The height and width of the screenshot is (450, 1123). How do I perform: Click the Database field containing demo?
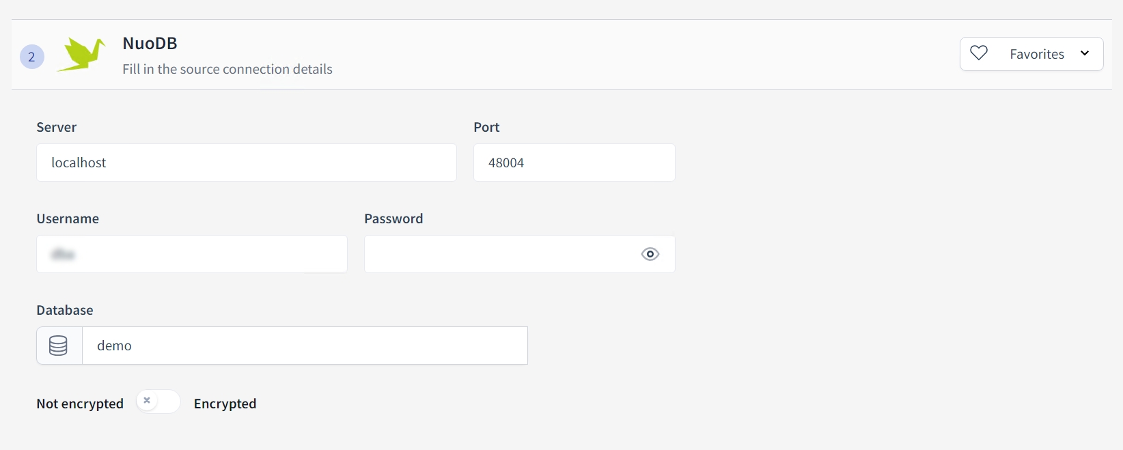click(305, 346)
